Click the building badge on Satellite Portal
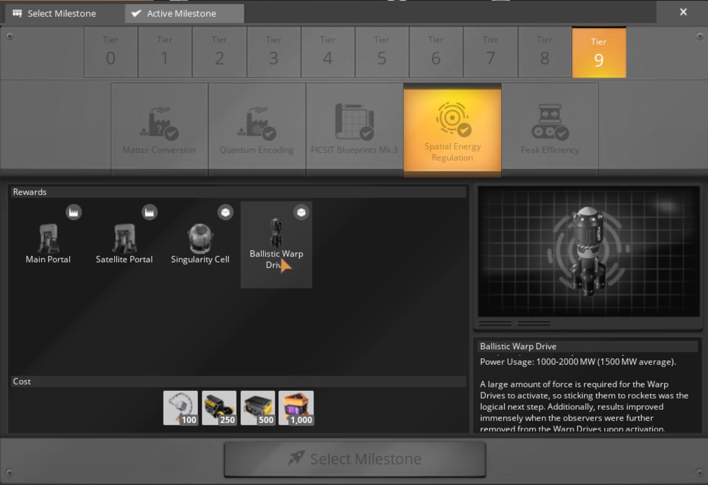Viewport: 708px width, 485px height. pos(149,212)
